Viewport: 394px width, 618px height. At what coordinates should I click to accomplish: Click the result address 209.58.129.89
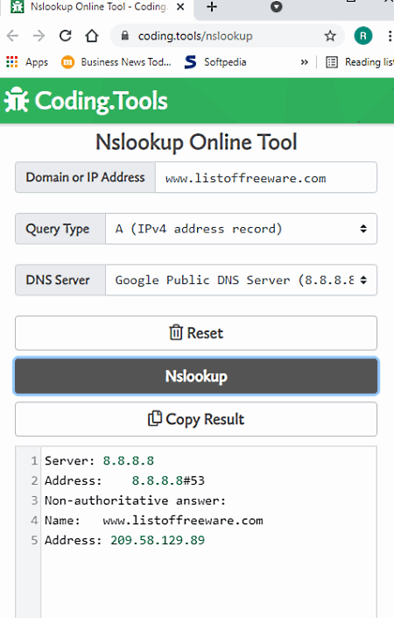(x=158, y=540)
